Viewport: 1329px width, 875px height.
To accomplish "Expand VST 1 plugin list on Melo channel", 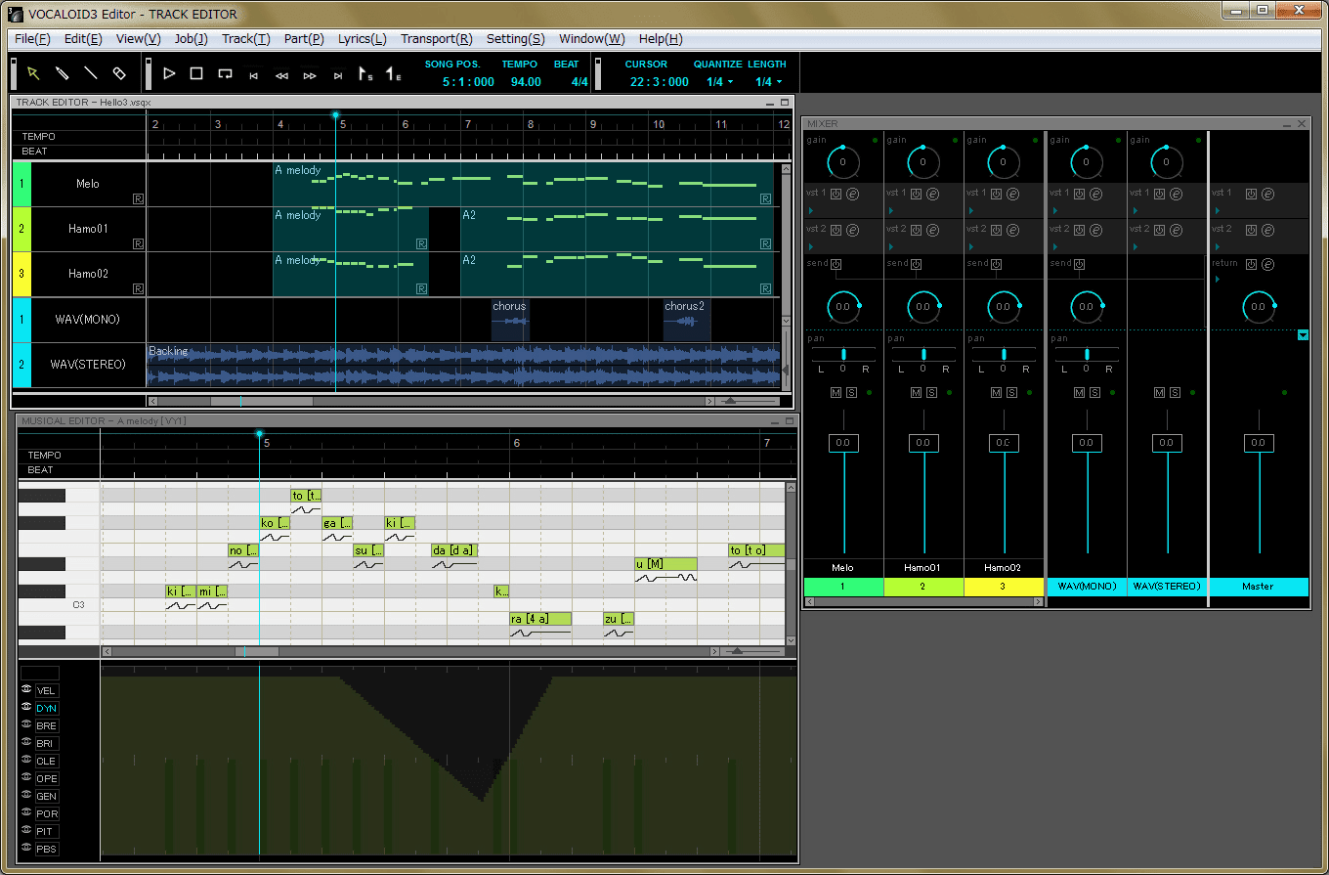I will pyautogui.click(x=810, y=210).
